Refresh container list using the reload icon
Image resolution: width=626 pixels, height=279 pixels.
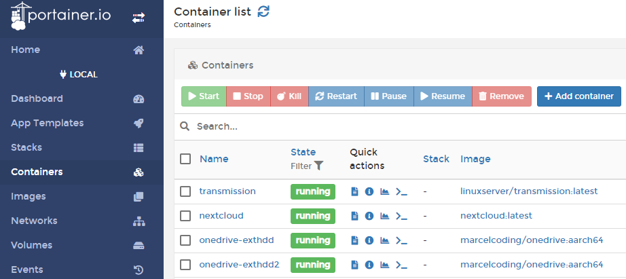click(263, 12)
